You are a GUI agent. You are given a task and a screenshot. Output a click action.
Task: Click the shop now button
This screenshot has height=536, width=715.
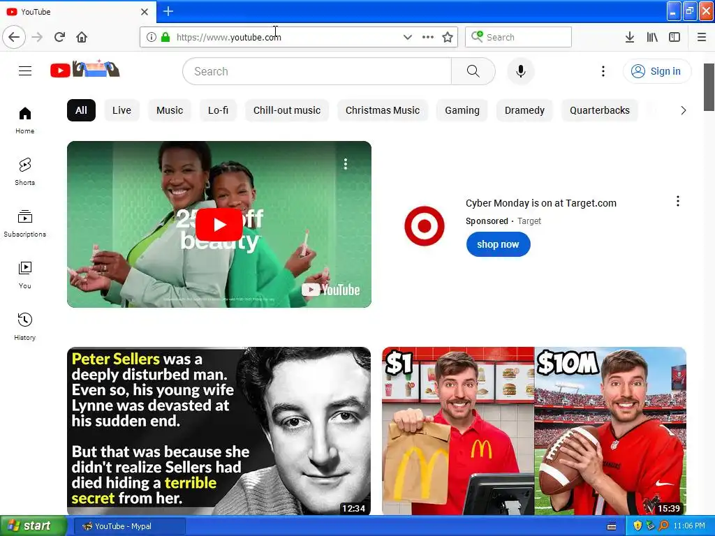(x=498, y=244)
